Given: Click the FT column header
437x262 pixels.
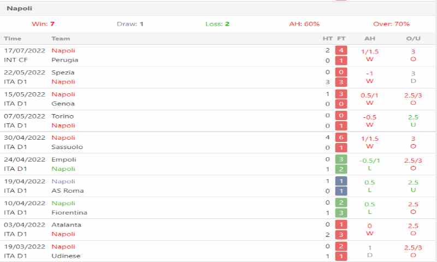Looking at the screenshot, I should [341, 39].
